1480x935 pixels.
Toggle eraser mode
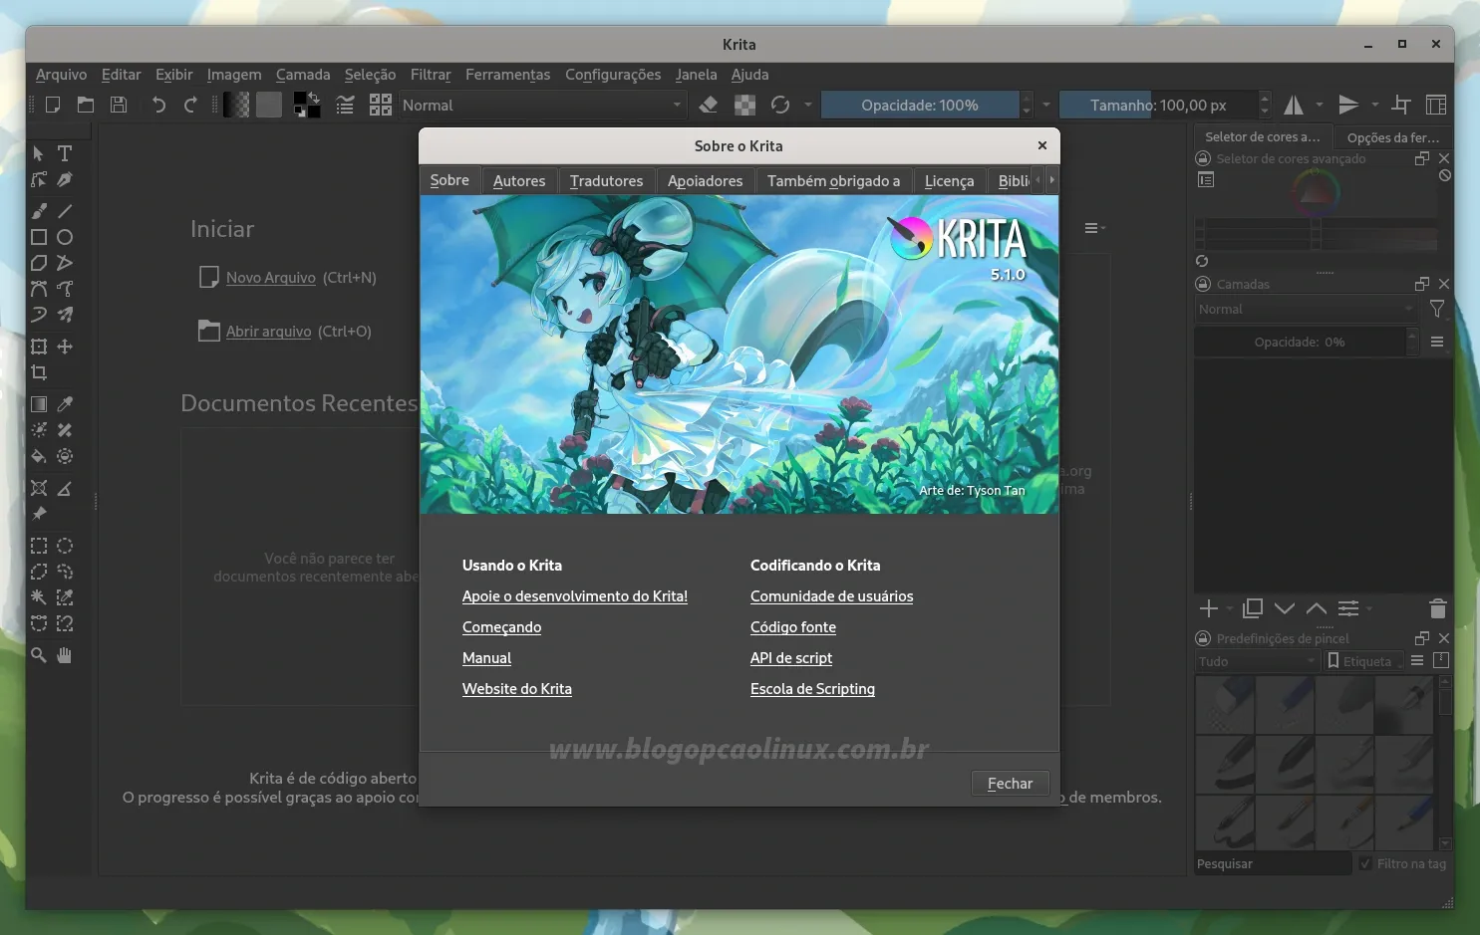(709, 105)
